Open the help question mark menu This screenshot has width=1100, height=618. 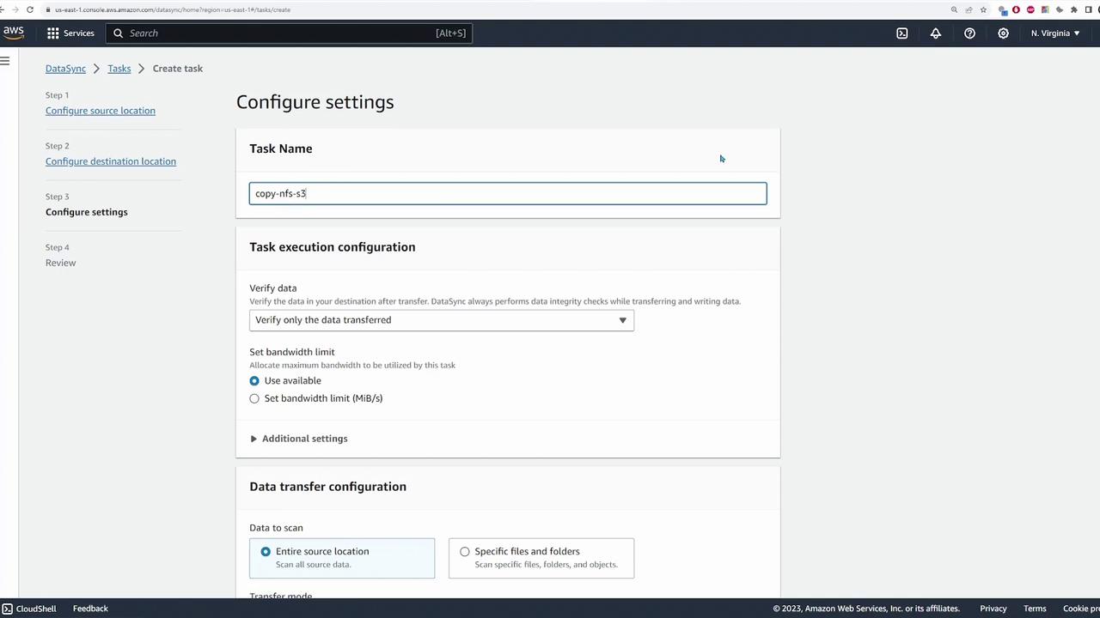(969, 33)
